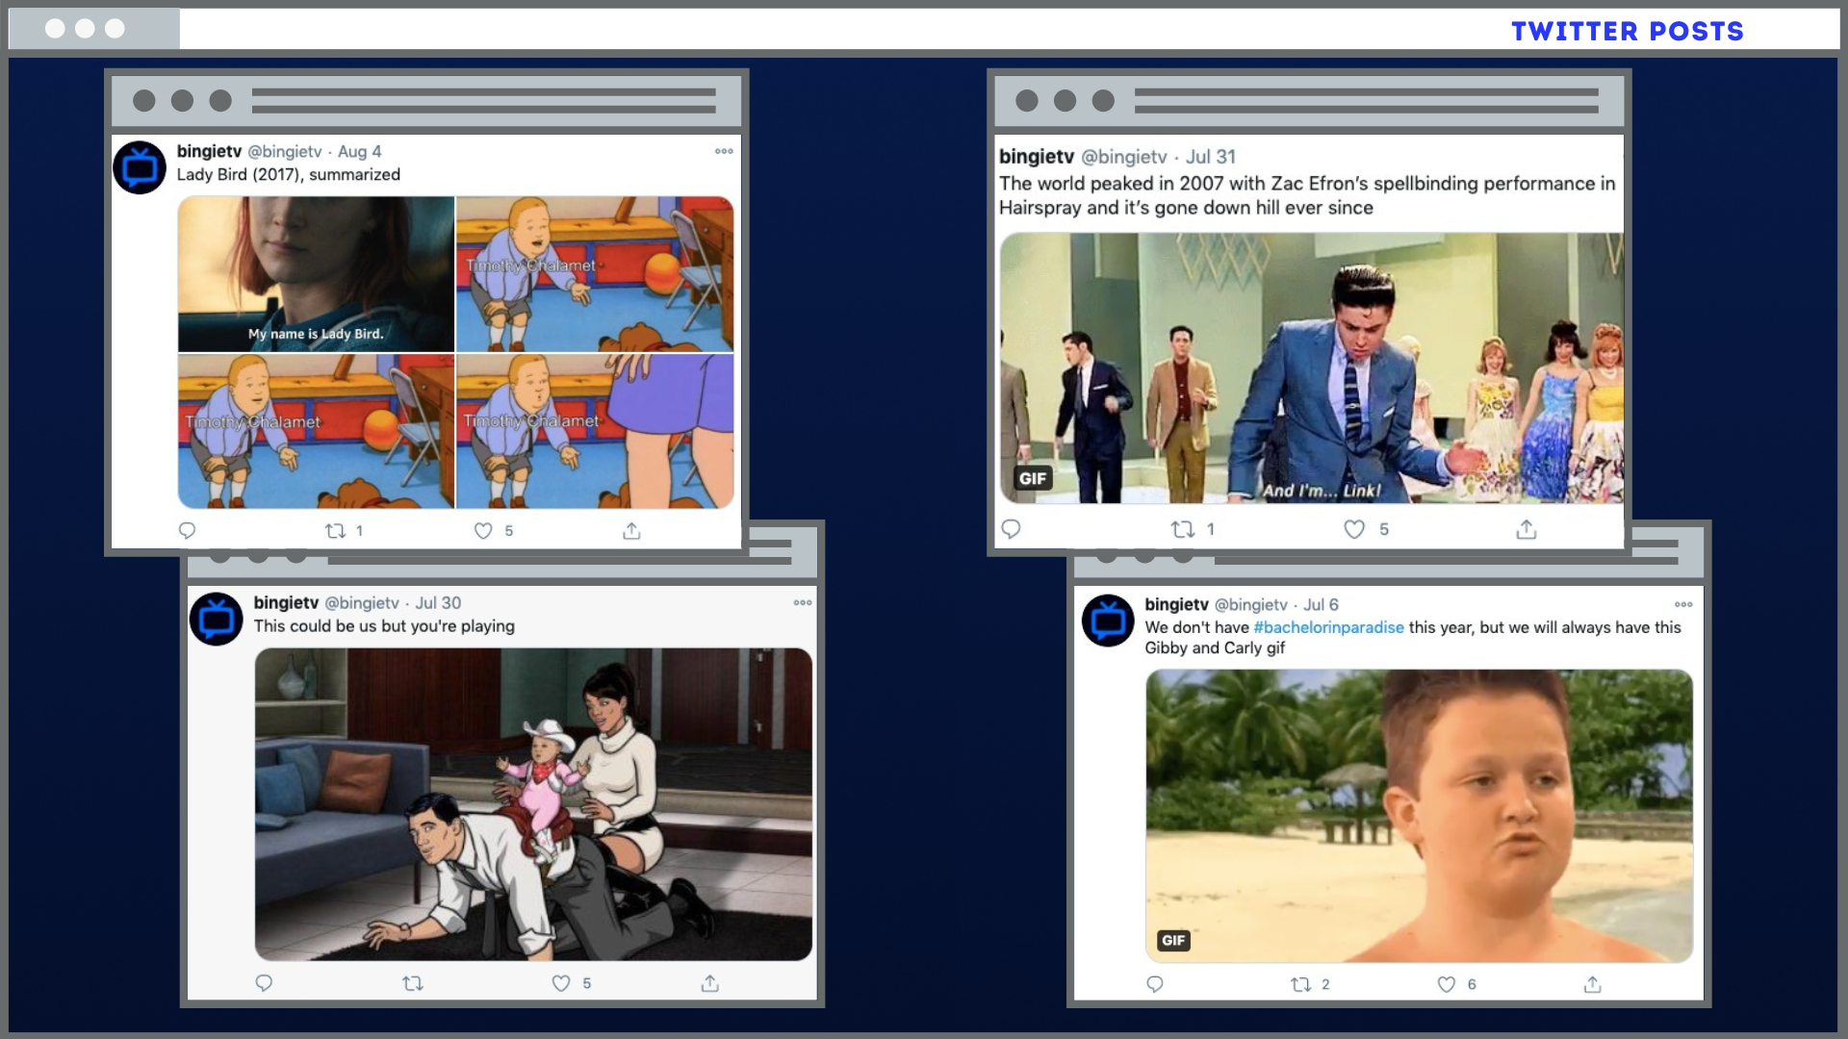Open the 'My name is Lady Bird' image

(x=316, y=274)
